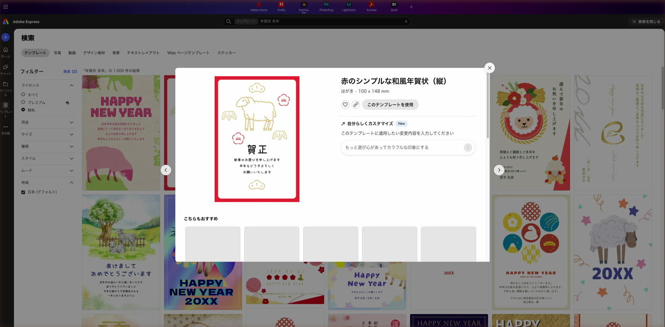This screenshot has height=327, width=665.
Task: Click the dialog vertical scrollbar
Action: coord(488,106)
